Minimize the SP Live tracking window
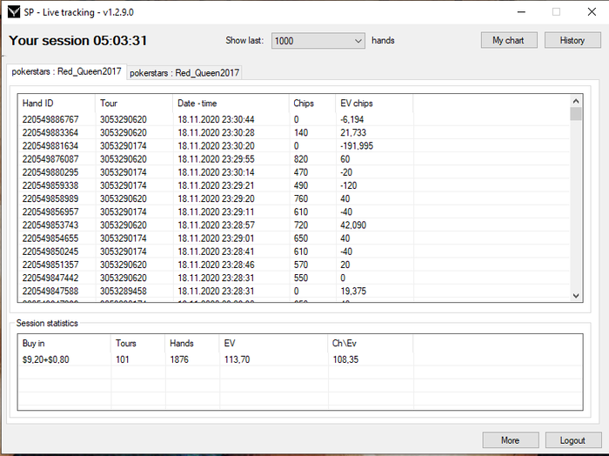 [521, 12]
